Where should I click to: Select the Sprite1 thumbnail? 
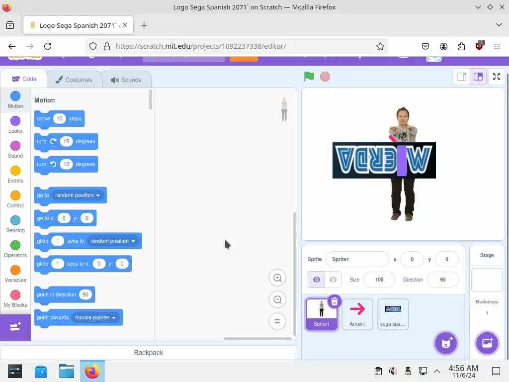(x=322, y=314)
